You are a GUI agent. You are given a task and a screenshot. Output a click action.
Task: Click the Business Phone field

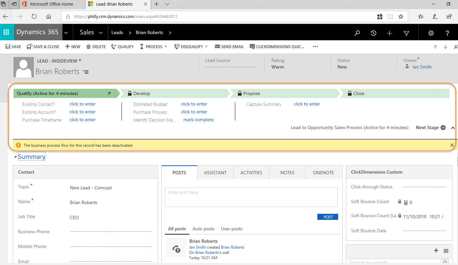tap(111, 232)
